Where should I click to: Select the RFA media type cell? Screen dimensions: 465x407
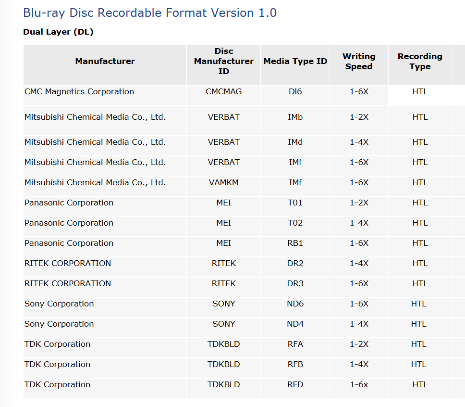[295, 344]
